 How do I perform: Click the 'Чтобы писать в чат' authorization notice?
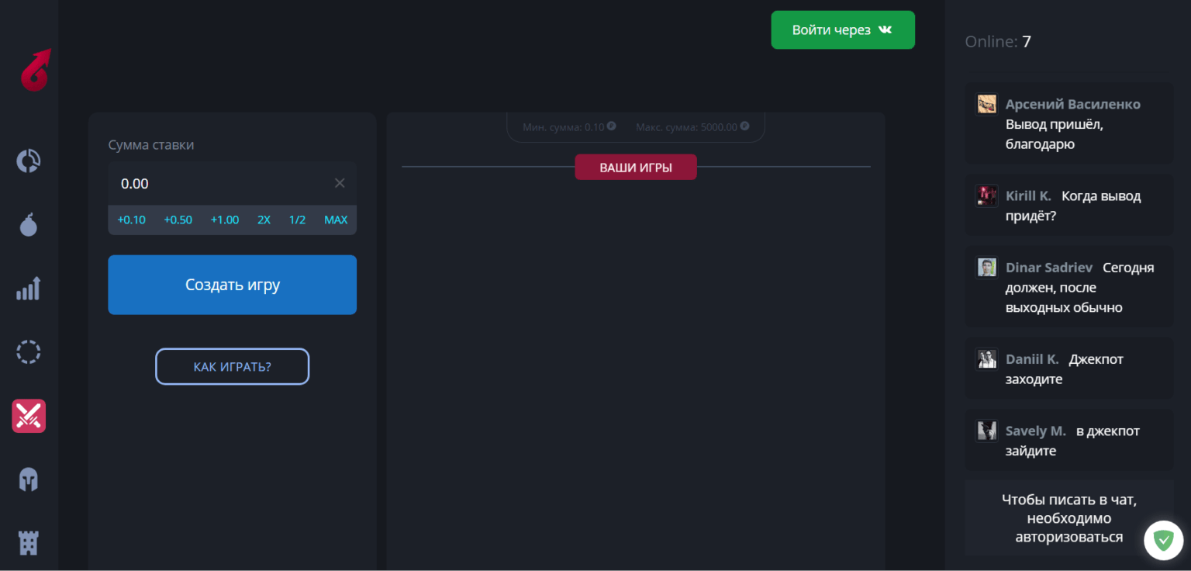(x=1069, y=518)
